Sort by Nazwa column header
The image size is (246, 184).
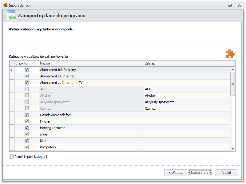[91, 63]
